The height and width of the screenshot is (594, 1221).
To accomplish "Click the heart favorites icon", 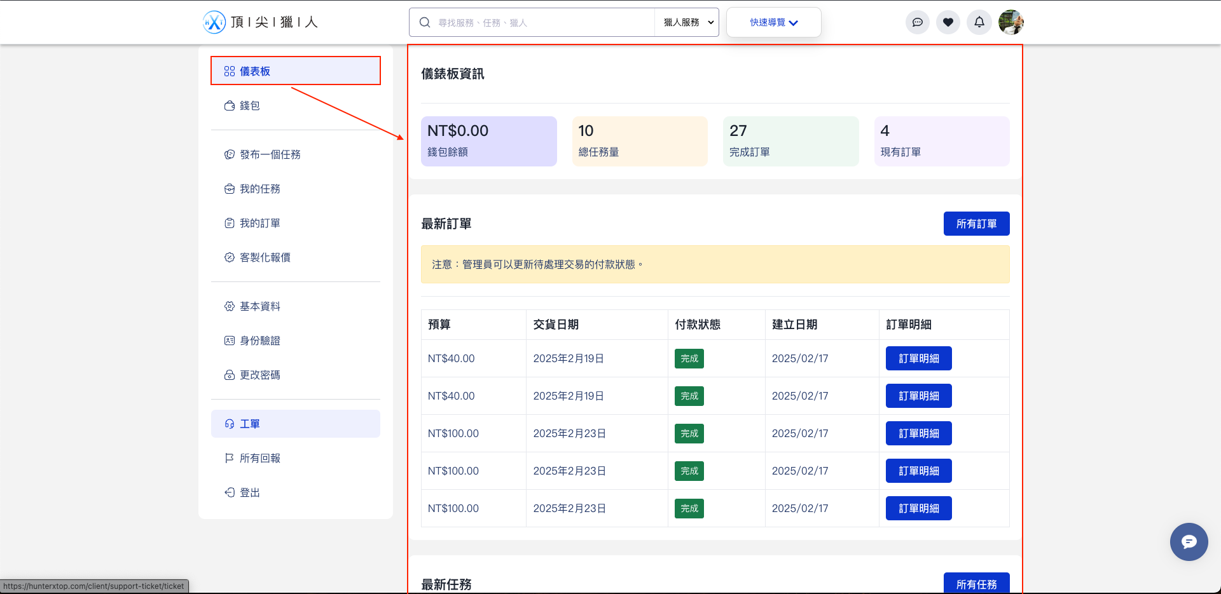I will [948, 22].
